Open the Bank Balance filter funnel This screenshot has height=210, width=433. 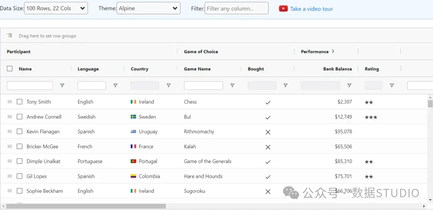349,86
